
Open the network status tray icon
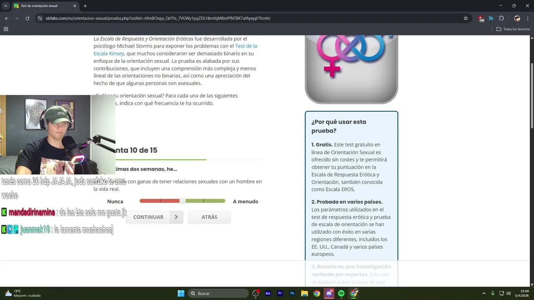pos(501,293)
